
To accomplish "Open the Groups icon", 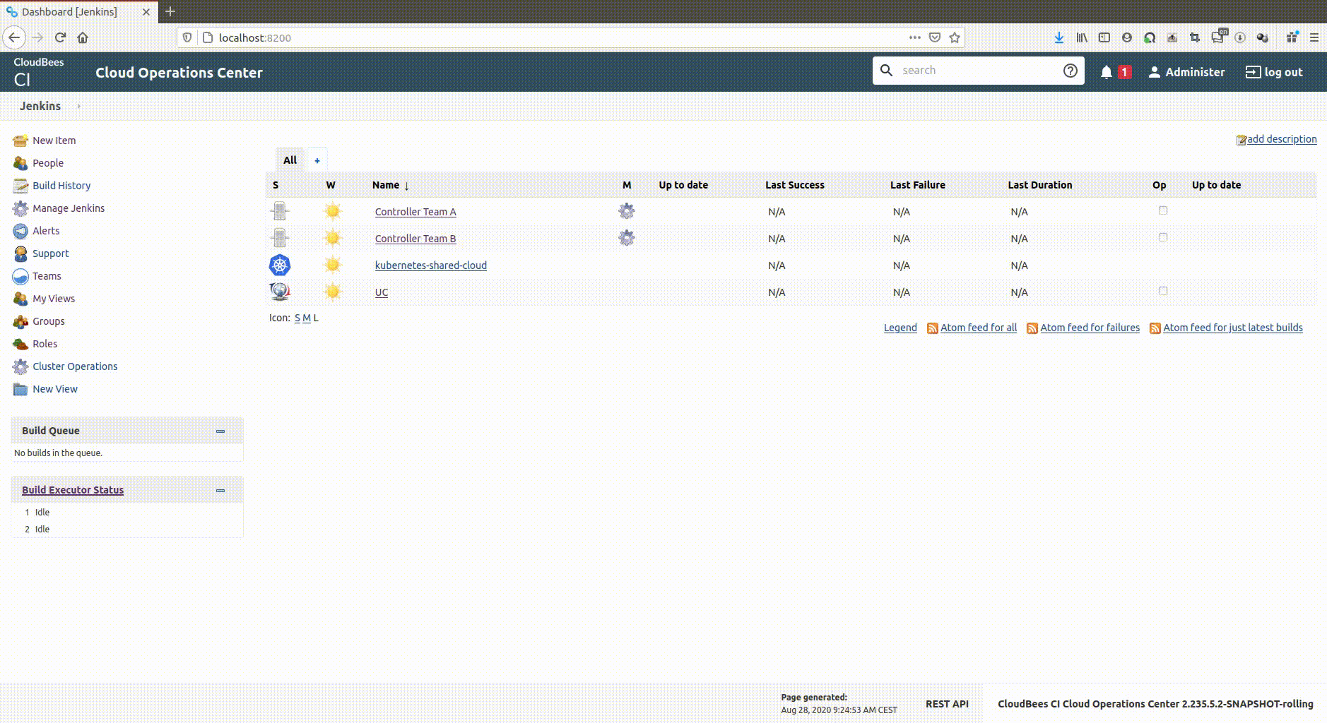I will tap(20, 321).
